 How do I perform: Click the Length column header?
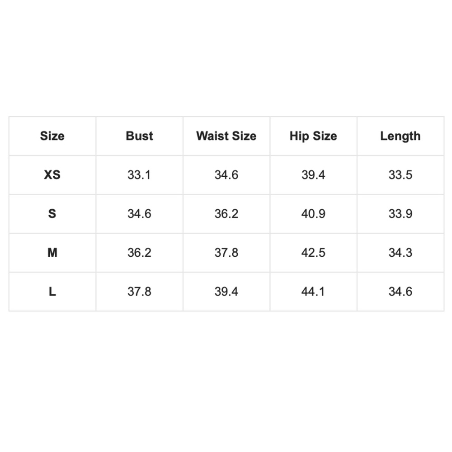[400, 136]
